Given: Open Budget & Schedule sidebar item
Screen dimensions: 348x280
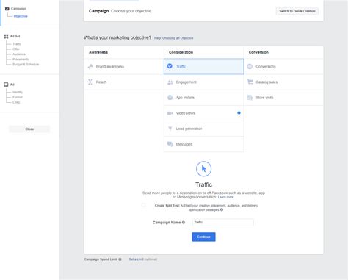Looking at the screenshot, I should pyautogui.click(x=26, y=65).
